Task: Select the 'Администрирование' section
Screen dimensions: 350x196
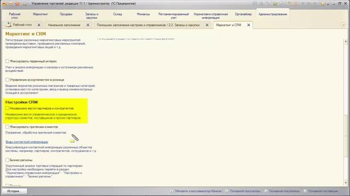Action: (x=273, y=14)
